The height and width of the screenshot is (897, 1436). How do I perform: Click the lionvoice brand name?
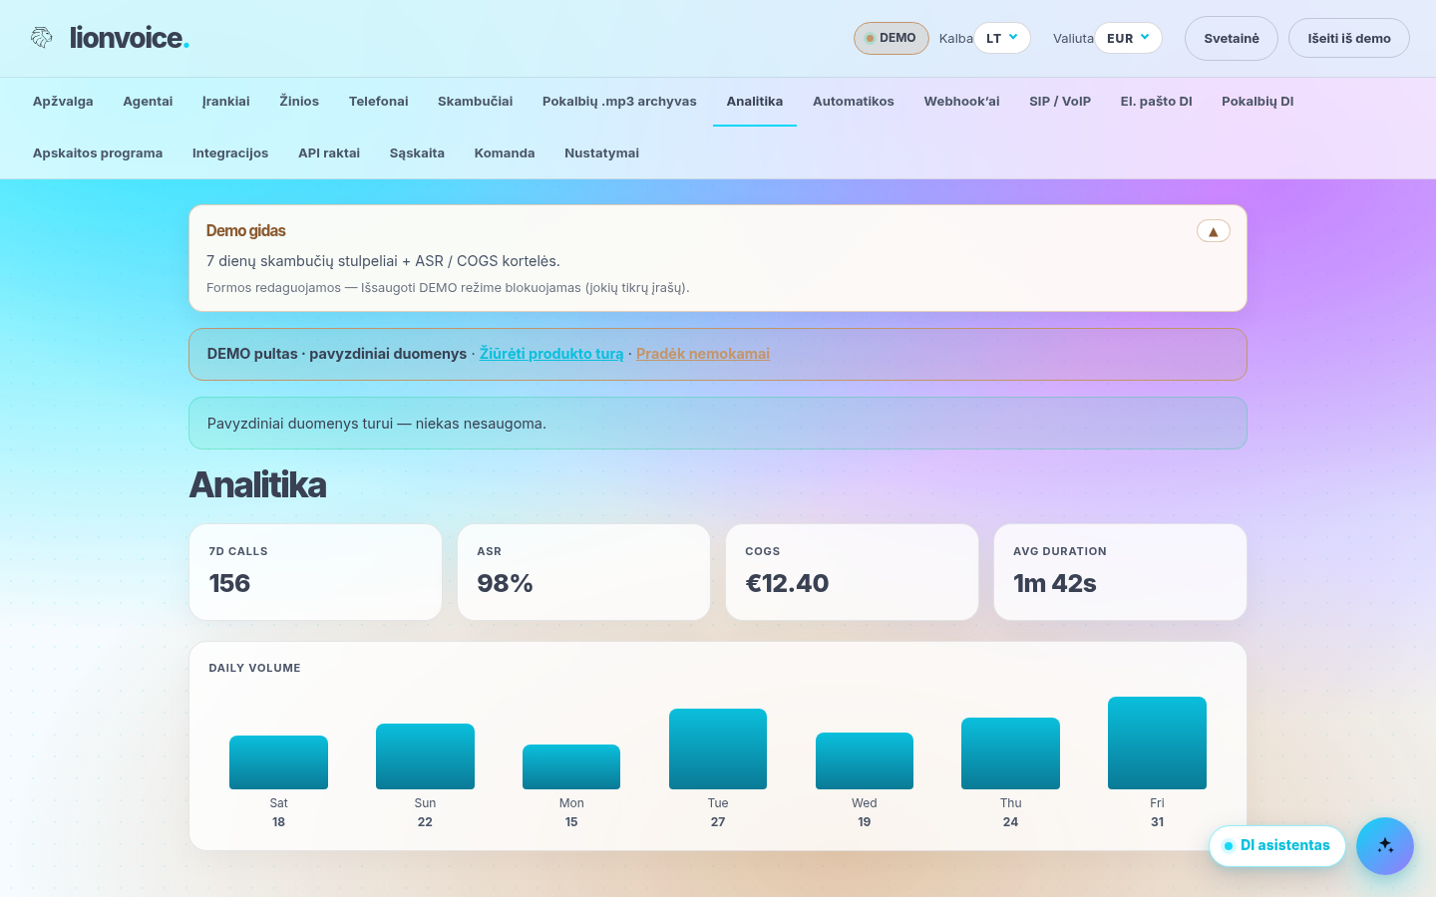pos(130,38)
